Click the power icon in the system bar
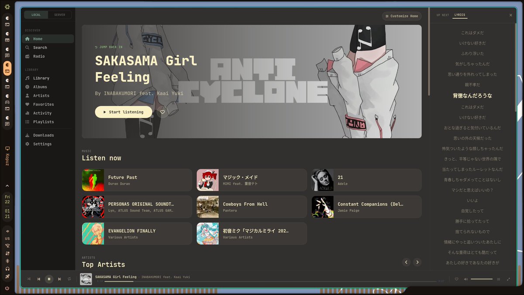524x295 pixels. coord(7,288)
